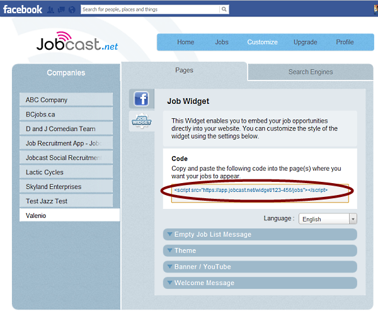
Task: Open the Facebook notifications globe icon
Action: click(x=72, y=10)
